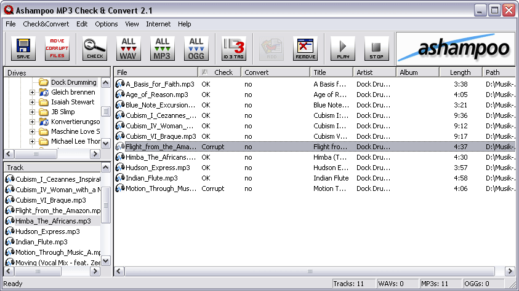Expand the Konvertierungso folder node
The image size is (519, 291).
coord(32,122)
